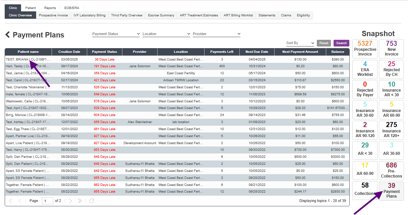Sort by the Balance column header
This screenshot has height=215, width=408.
[x=338, y=52]
